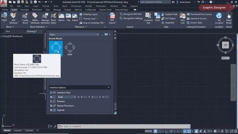Image resolution: width=238 pixels, height=134 pixels.
Task: Open the Start file tab
Action: pyautogui.click(x=8, y=31)
